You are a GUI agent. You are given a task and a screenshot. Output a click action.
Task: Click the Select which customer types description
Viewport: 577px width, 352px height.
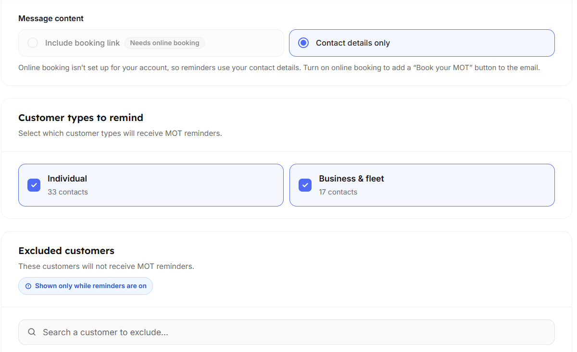120,133
